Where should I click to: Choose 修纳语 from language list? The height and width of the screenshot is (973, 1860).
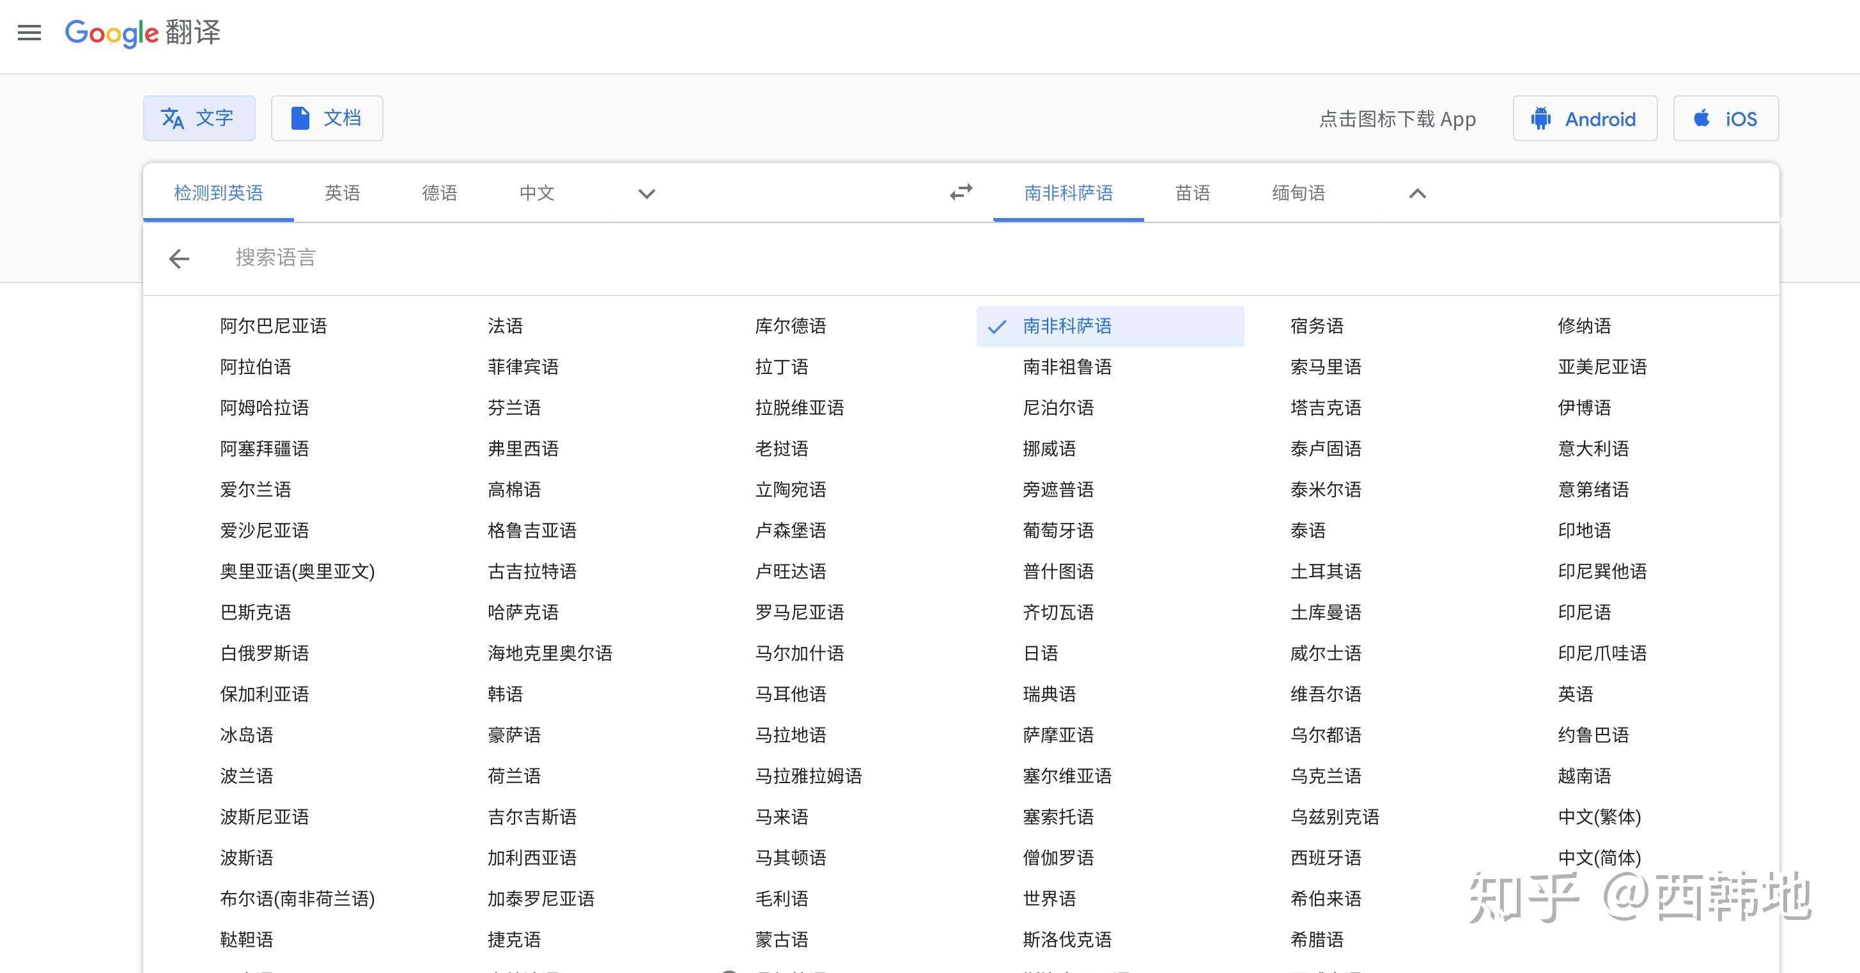(x=1584, y=327)
